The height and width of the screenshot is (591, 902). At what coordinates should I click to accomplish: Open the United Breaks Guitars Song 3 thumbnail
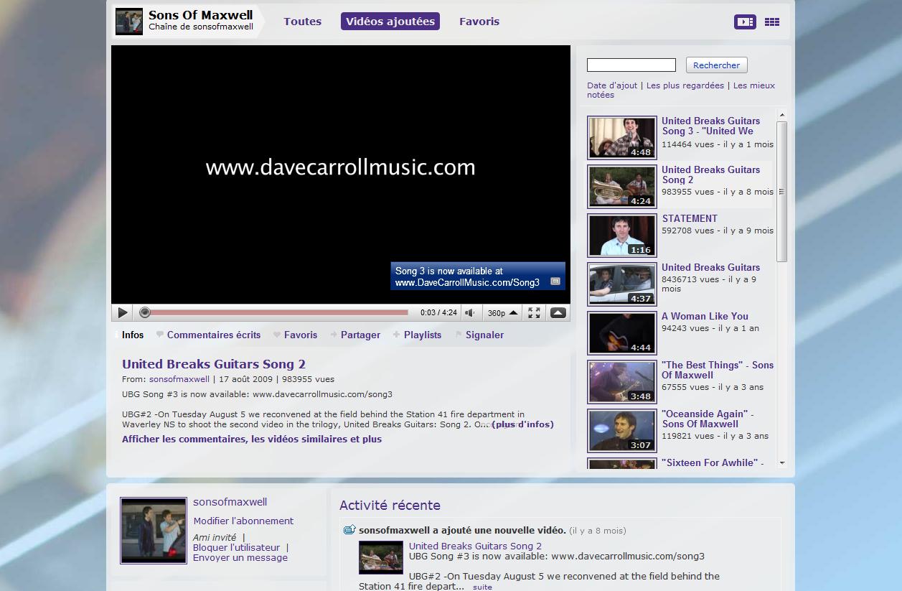(622, 137)
